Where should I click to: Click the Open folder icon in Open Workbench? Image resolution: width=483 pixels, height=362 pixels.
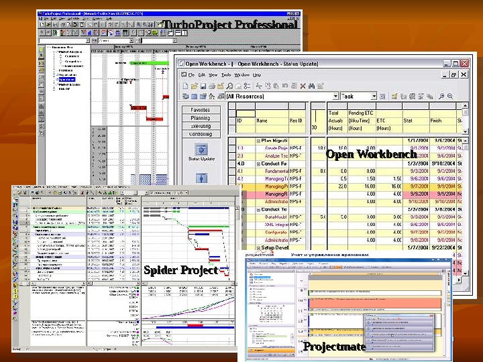point(194,86)
